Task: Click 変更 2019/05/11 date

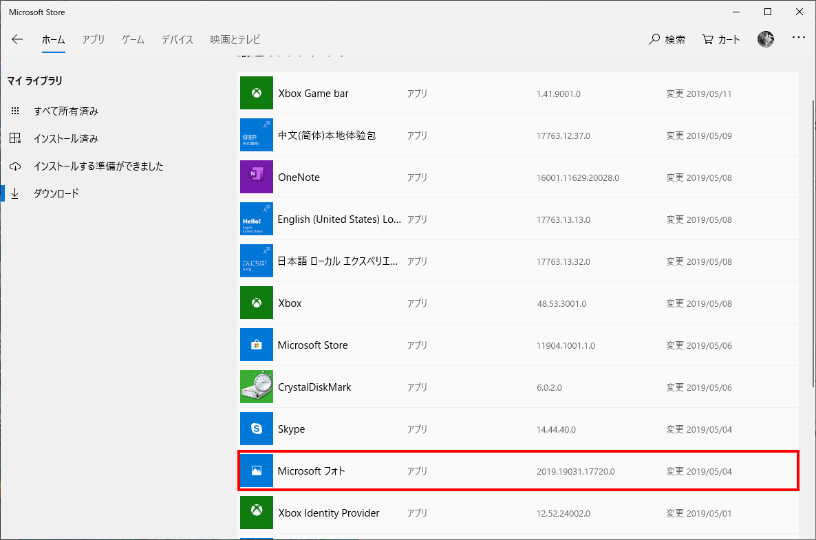Action: point(699,94)
